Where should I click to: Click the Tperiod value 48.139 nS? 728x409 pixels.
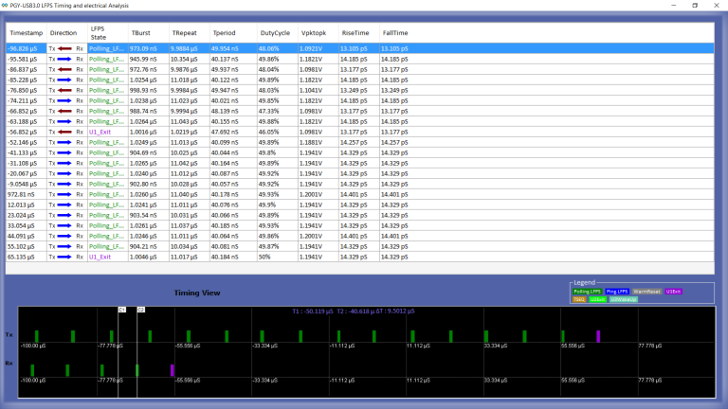click(225, 112)
